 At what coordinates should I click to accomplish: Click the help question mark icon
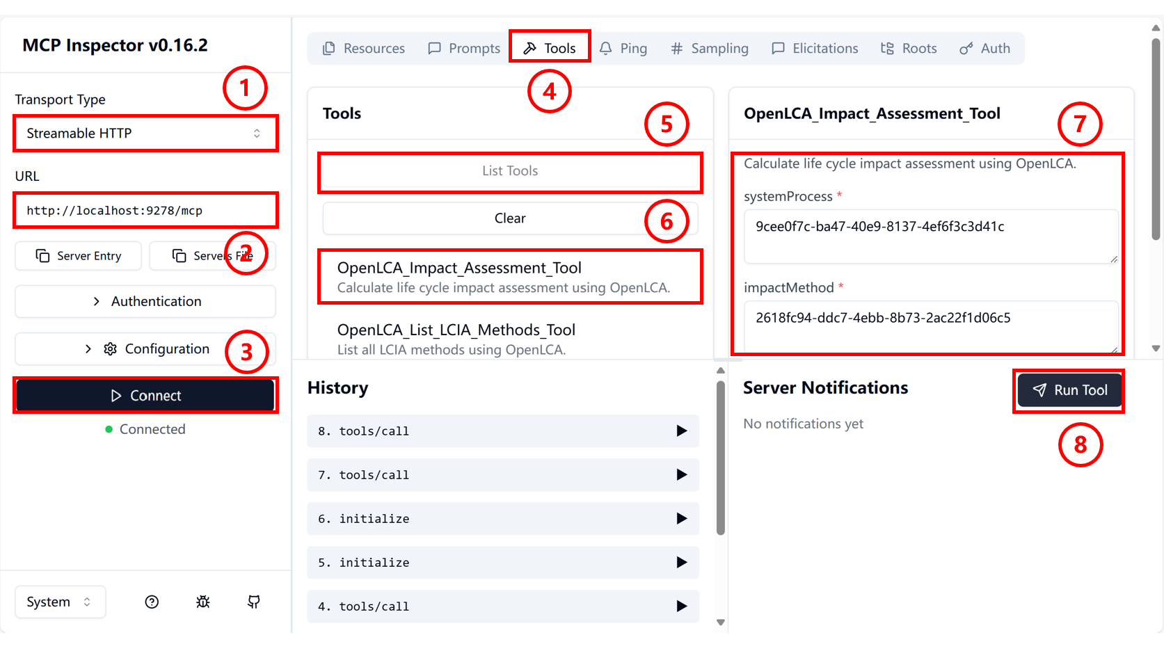[152, 602]
